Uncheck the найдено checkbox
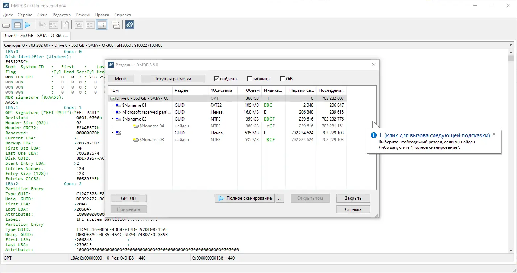The height and width of the screenshot is (273, 517). [x=217, y=79]
